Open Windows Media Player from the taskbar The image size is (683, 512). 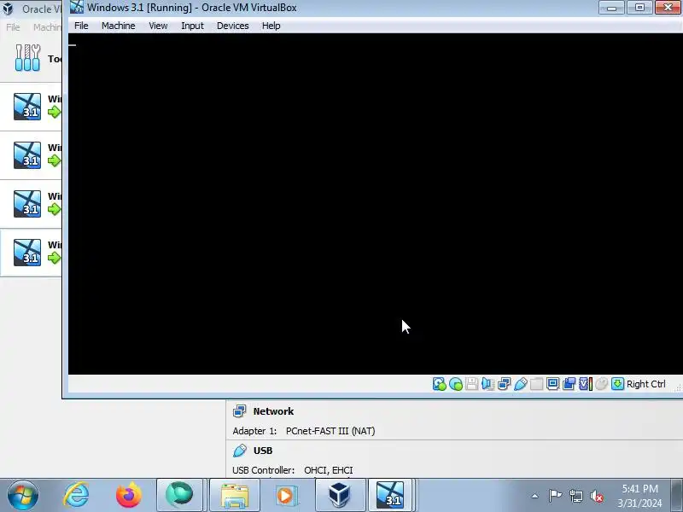click(286, 495)
